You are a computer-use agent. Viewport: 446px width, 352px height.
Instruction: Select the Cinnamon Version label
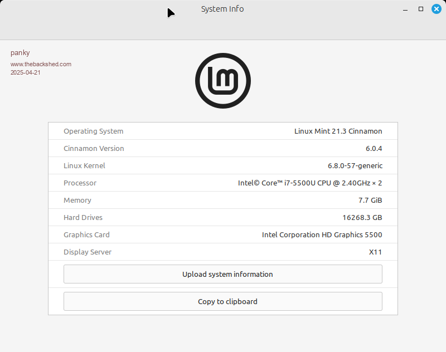point(94,149)
